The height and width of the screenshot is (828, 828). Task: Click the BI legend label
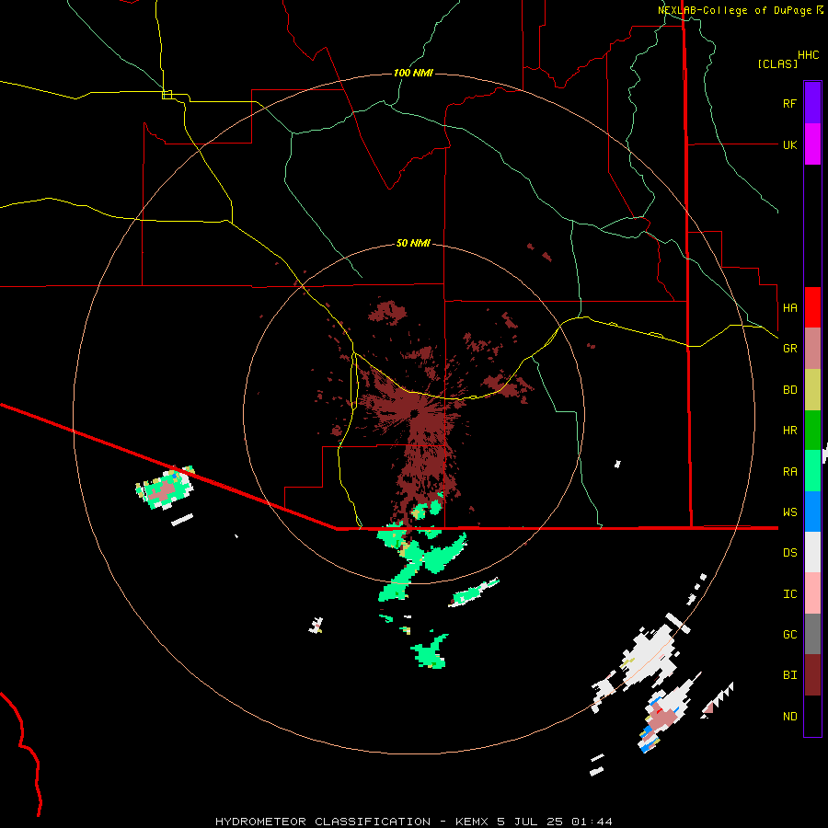click(789, 675)
